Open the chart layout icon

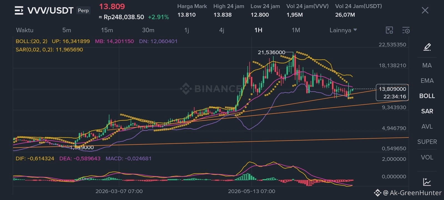(x=389, y=30)
